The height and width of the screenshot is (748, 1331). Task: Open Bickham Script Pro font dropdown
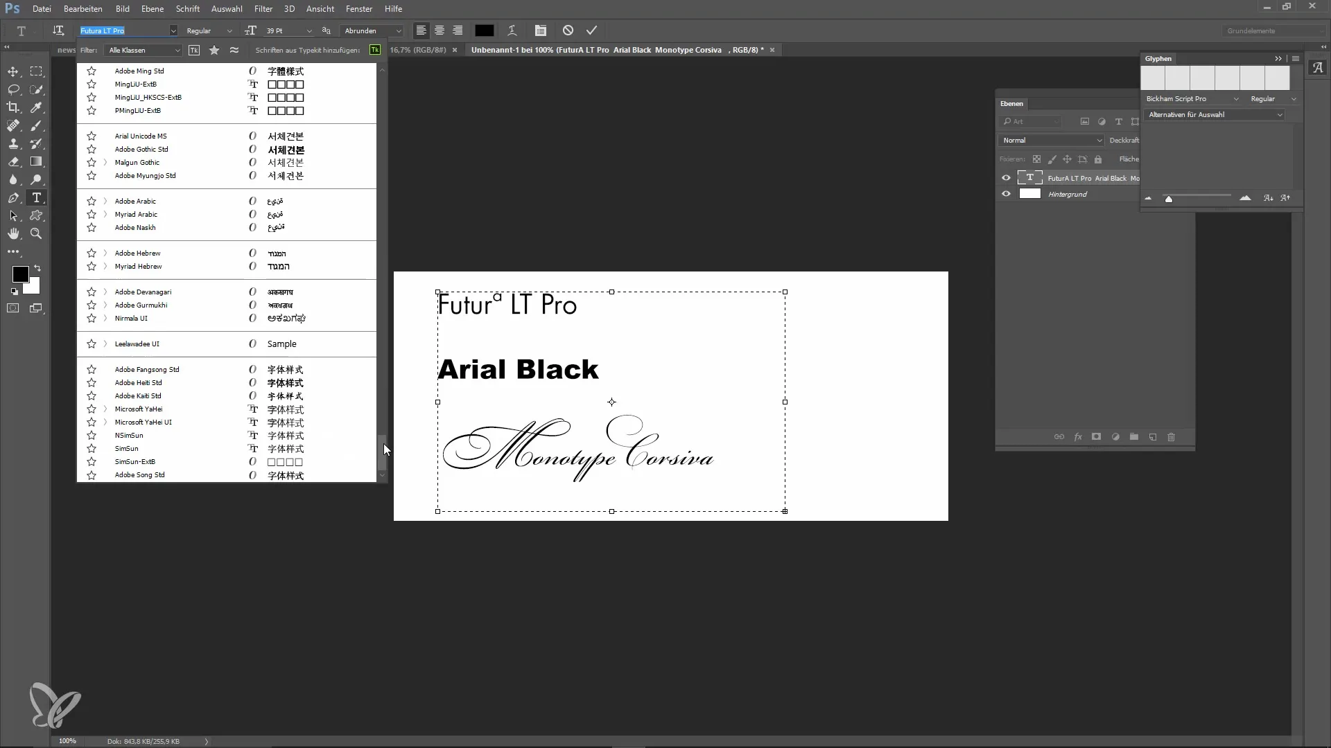click(1192, 99)
